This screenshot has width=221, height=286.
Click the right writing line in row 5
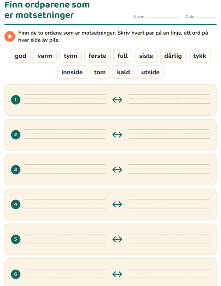(x=169, y=238)
